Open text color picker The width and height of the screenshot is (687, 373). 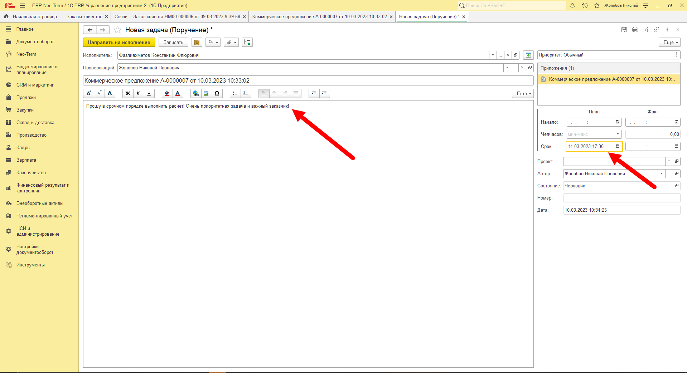click(x=178, y=93)
